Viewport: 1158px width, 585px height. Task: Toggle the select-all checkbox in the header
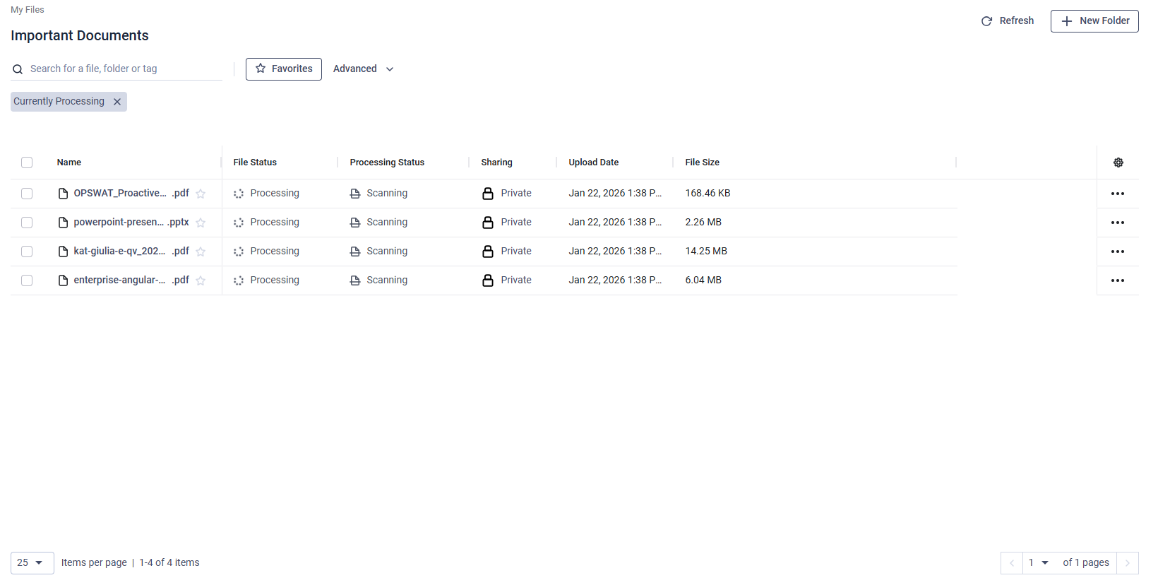tap(27, 162)
